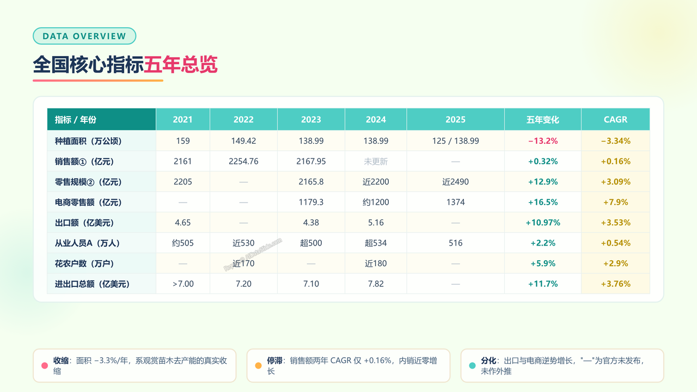The height and width of the screenshot is (392, 697).
Task: Click the 近2200 cell
Action: [x=376, y=182]
